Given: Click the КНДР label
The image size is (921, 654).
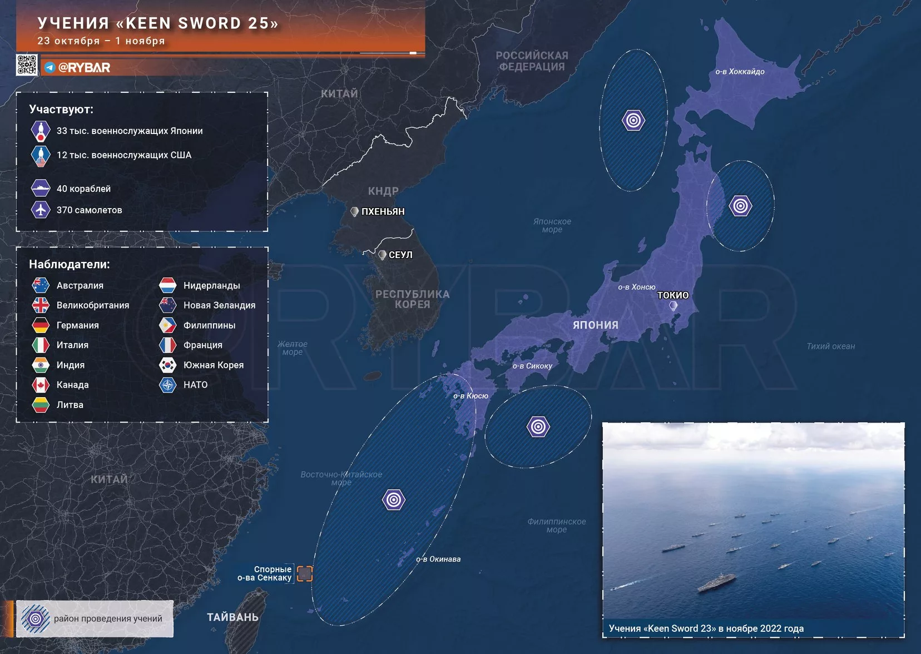Looking at the screenshot, I should click(x=383, y=191).
